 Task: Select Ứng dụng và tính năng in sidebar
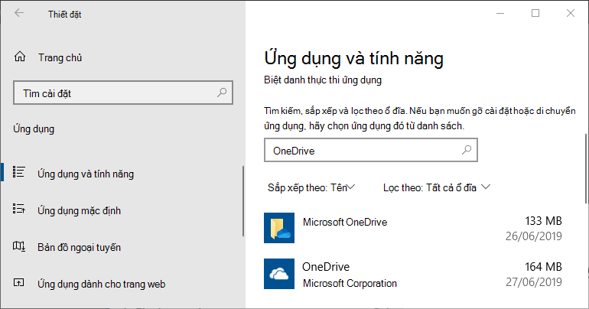(86, 174)
